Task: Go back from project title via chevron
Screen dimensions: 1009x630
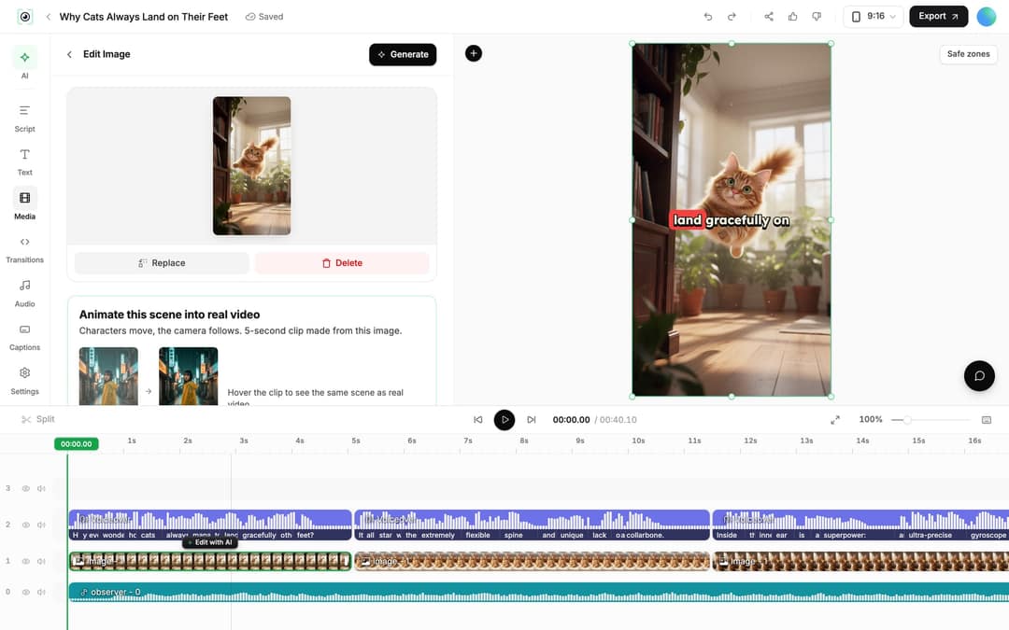Action: [49, 17]
